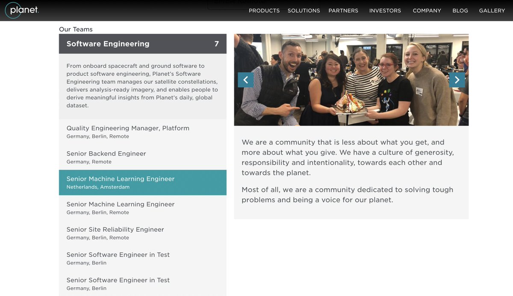The image size is (513, 296).
Task: Go to the Investors page
Action: [385, 11]
